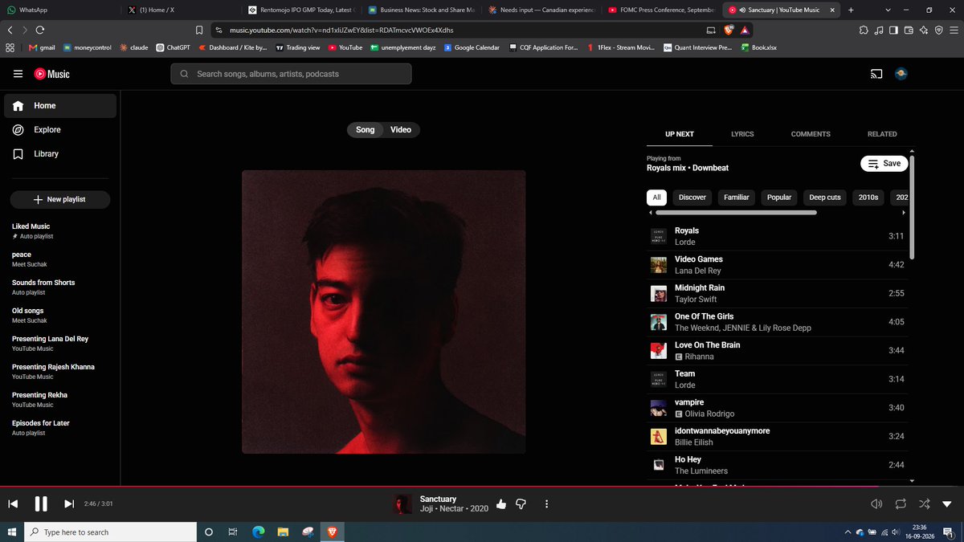Select the Discover filter chip

(692, 198)
